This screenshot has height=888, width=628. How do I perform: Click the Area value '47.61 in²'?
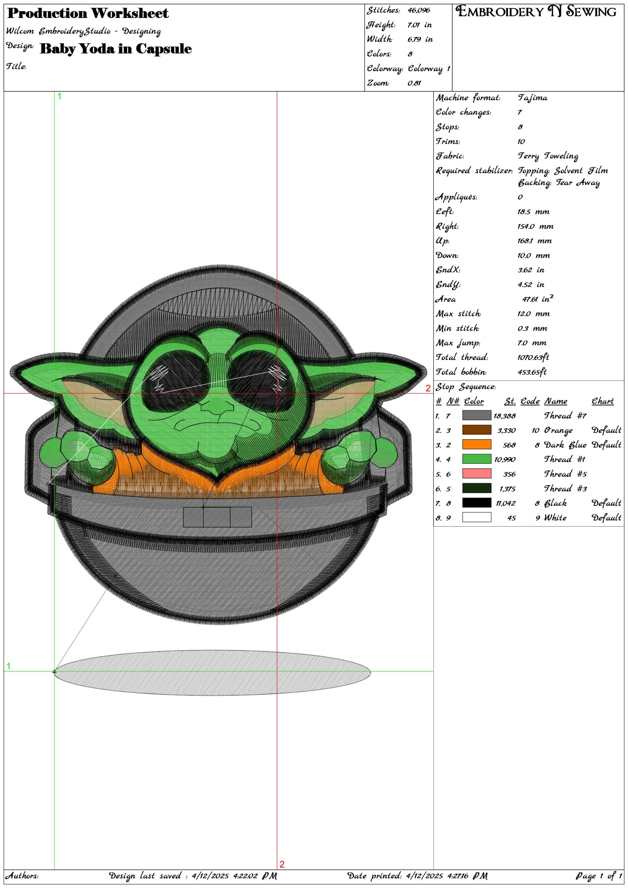point(538,299)
